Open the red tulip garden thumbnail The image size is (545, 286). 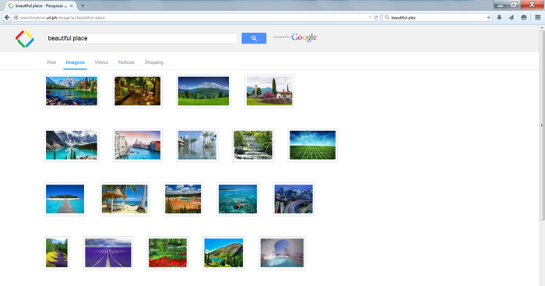pos(168,253)
